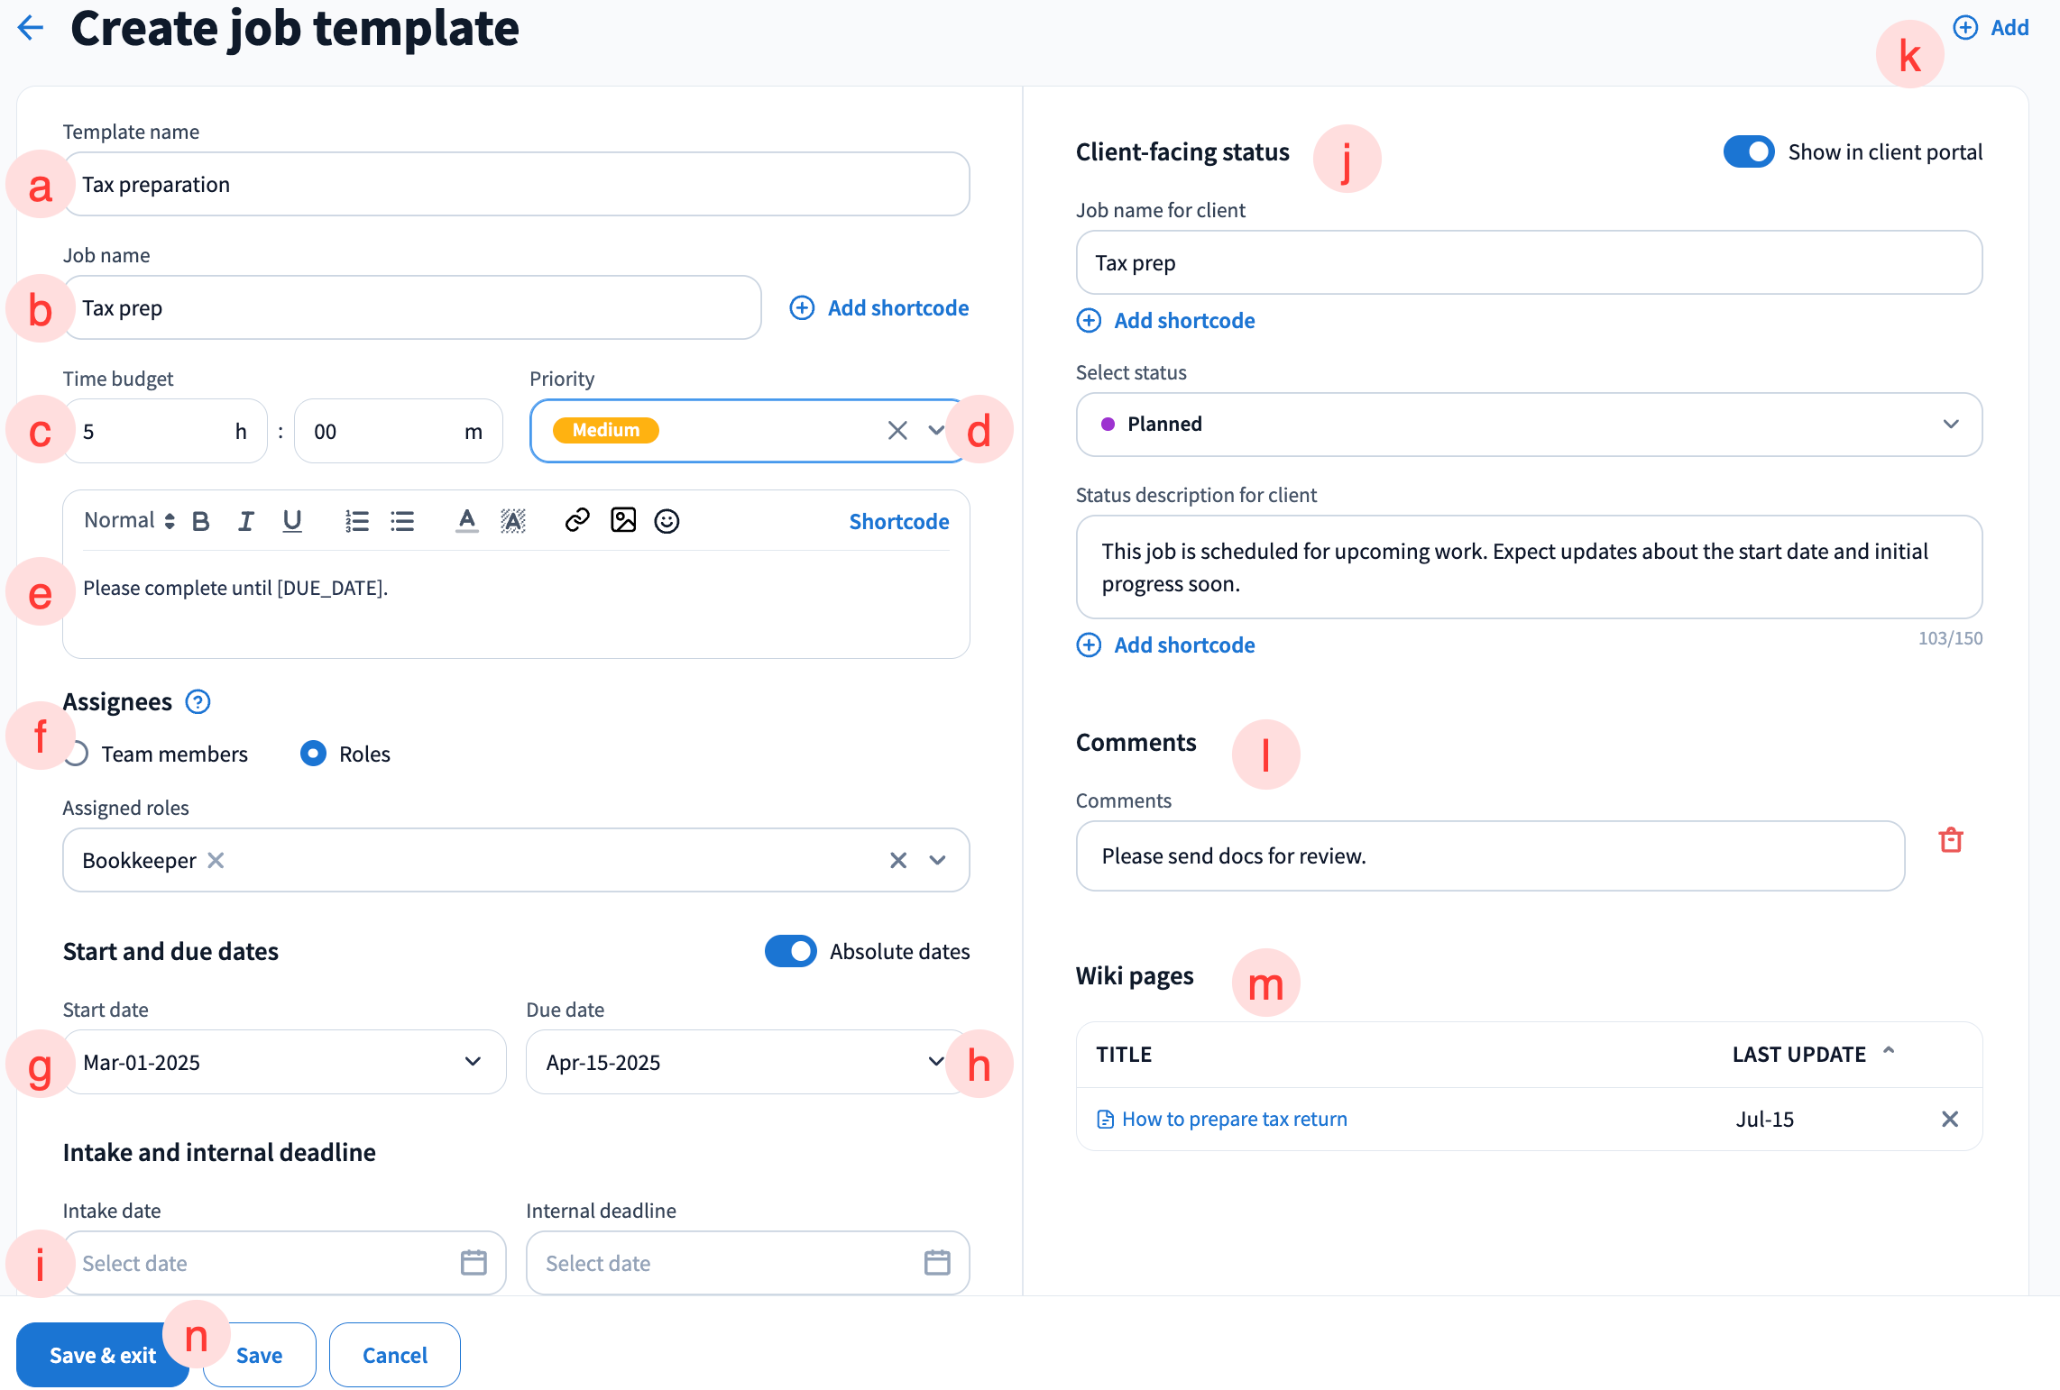The image size is (2060, 1390).
Task: Toggle Show in client portal switch
Action: point(1748,151)
